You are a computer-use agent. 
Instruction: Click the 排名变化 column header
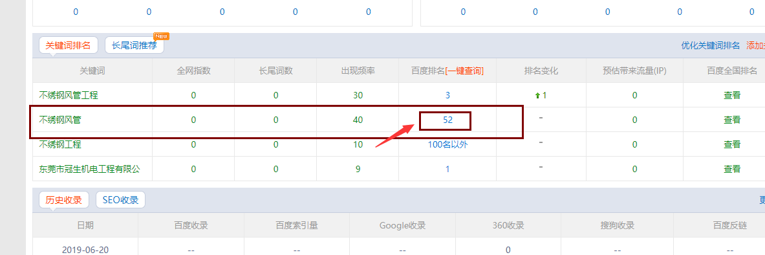pyautogui.click(x=541, y=71)
